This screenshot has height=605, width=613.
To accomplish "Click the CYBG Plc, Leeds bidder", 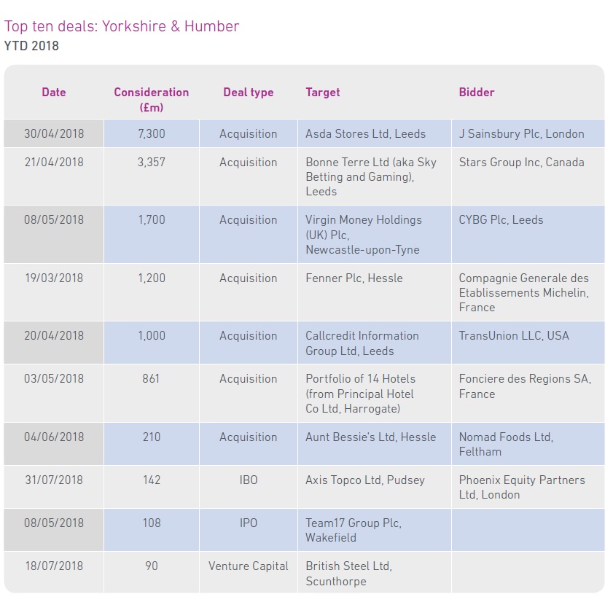I will point(528,234).
